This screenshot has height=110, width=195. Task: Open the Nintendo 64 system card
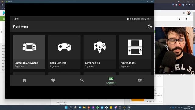tap(100, 52)
